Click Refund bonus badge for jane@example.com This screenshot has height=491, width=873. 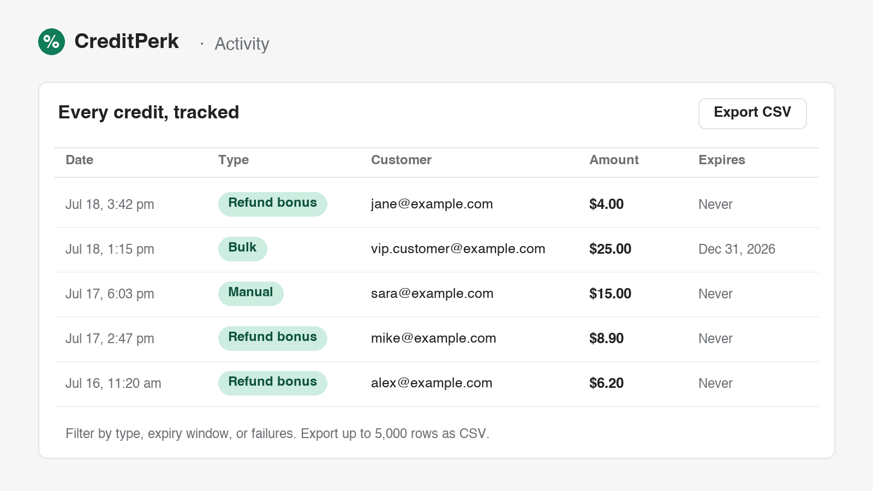273,204
